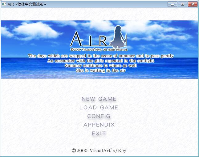Click the 'Summer continues to where as well' text
Screen dimensions: 199x157
point(101,66)
